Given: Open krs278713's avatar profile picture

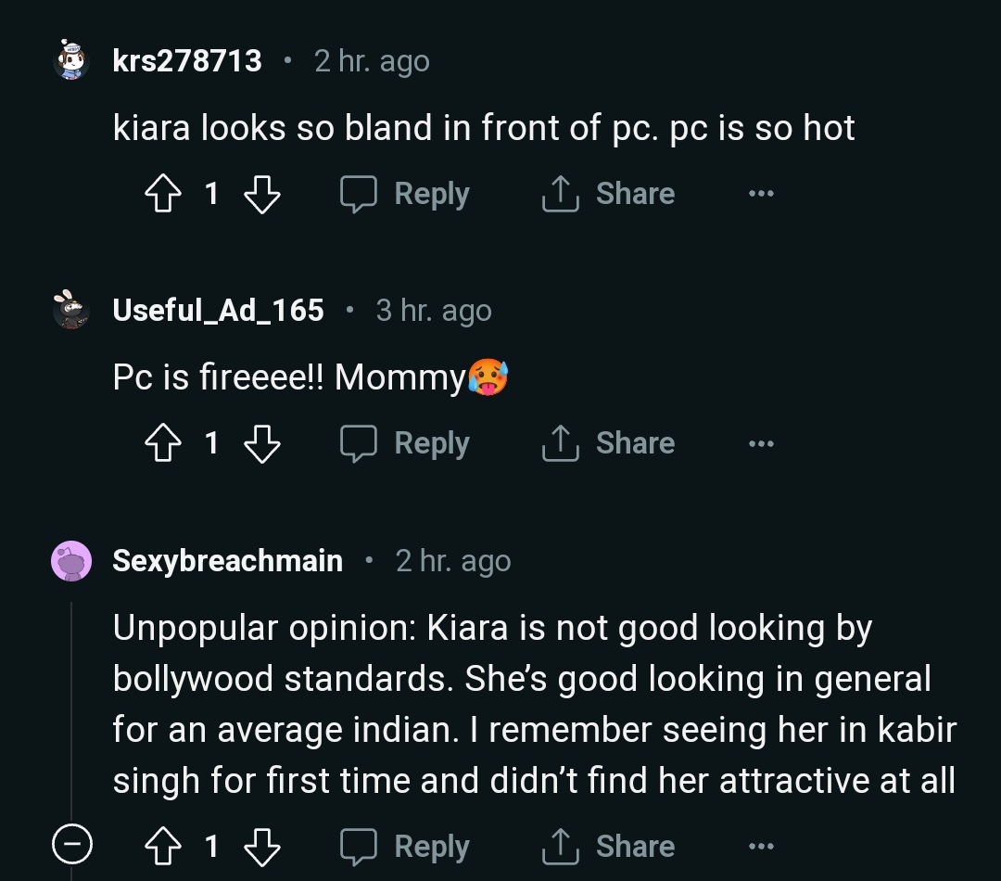Looking at the screenshot, I should point(70,61).
